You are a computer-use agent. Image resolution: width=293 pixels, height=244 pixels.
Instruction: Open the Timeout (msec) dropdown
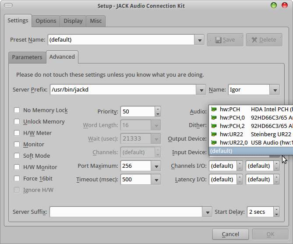pyautogui.click(x=156, y=180)
